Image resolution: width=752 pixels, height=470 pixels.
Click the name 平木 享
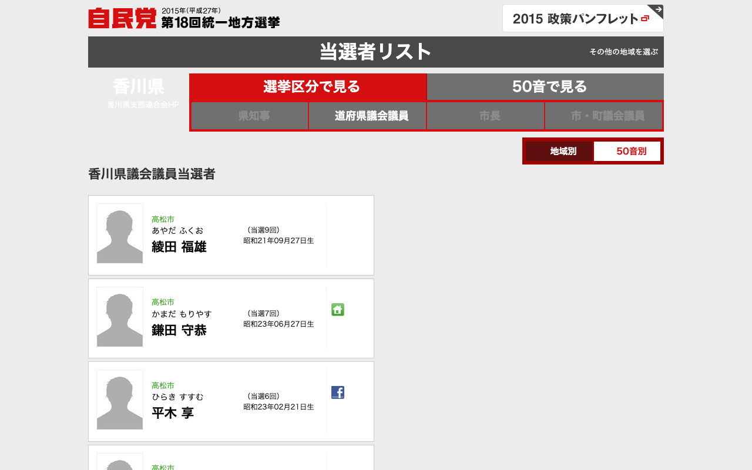click(x=173, y=413)
